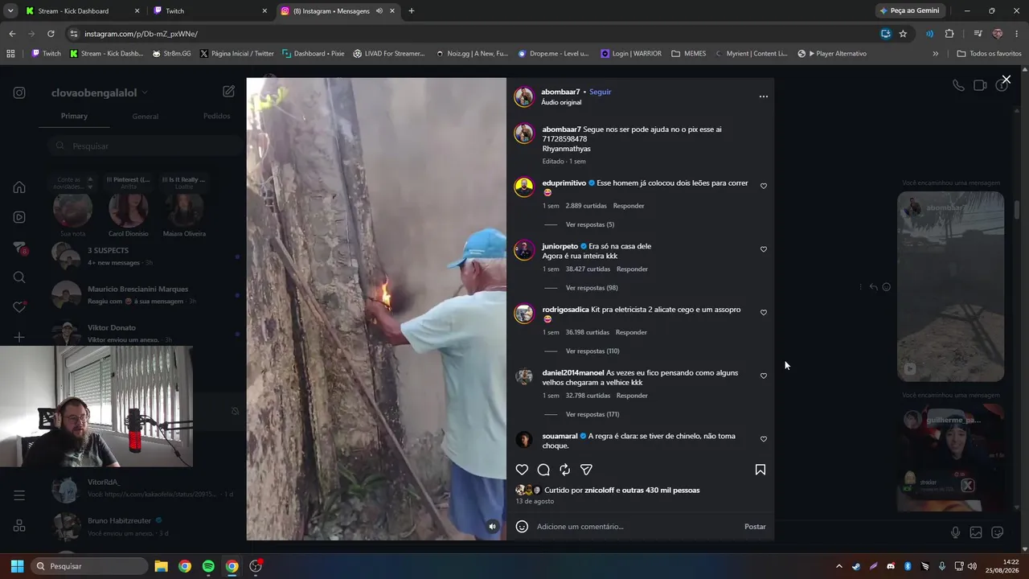Start a new message with compose icon
1029x579 pixels.
coord(229,92)
